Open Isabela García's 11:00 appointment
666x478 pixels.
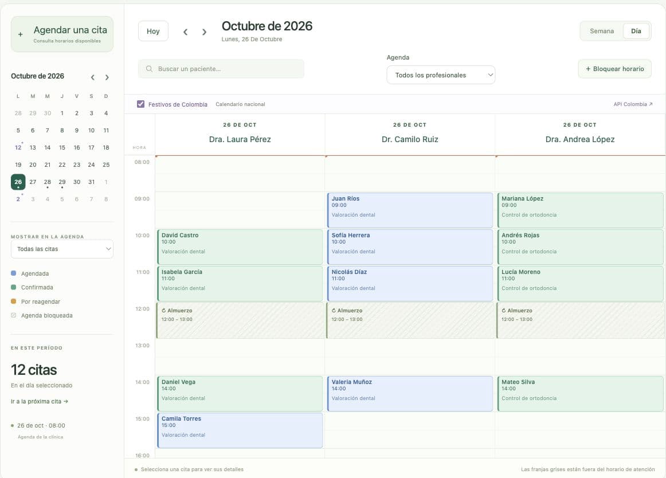click(240, 283)
